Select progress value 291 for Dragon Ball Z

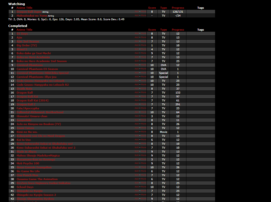coord(178,104)
